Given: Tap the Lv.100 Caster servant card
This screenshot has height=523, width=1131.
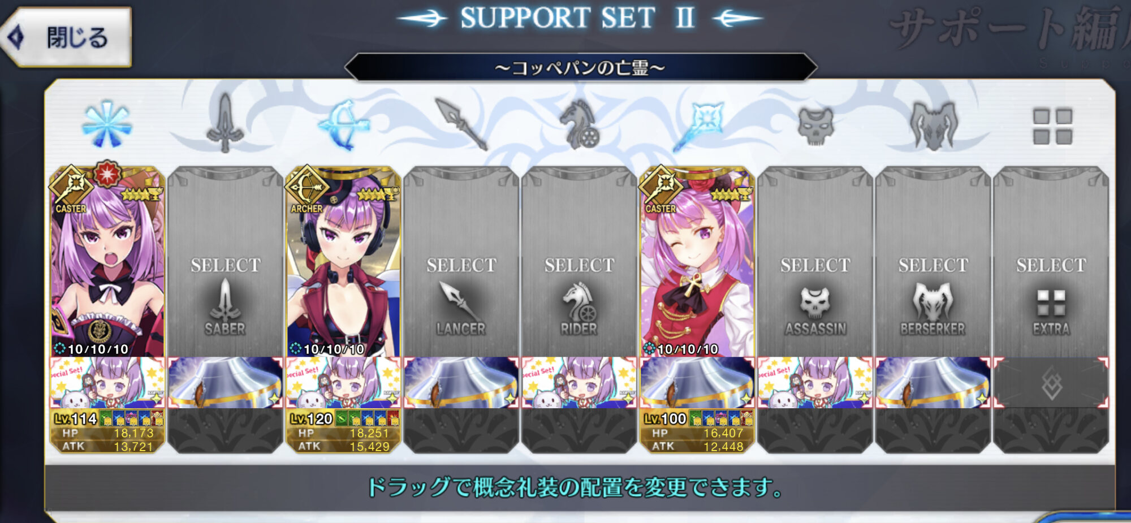Looking at the screenshot, I should [x=697, y=262].
